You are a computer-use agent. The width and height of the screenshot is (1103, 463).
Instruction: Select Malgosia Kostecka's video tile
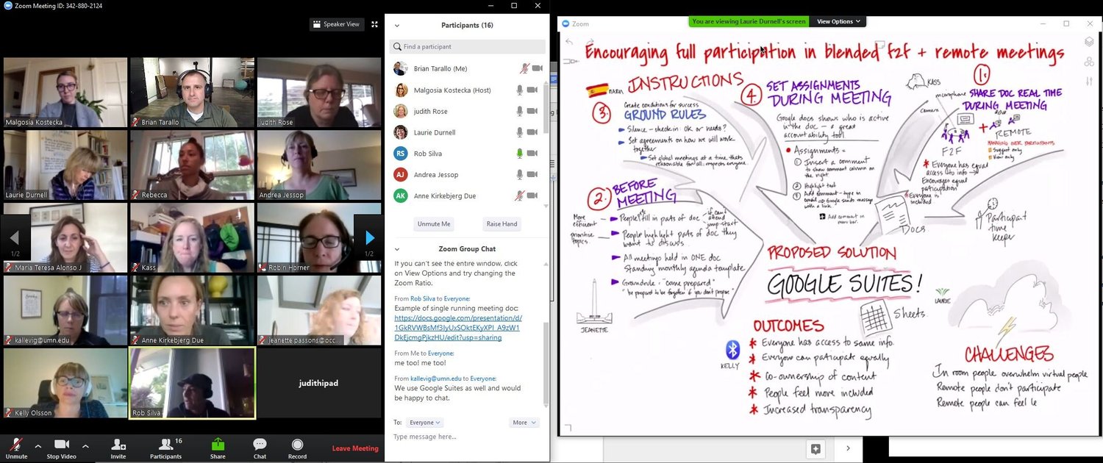[65, 93]
